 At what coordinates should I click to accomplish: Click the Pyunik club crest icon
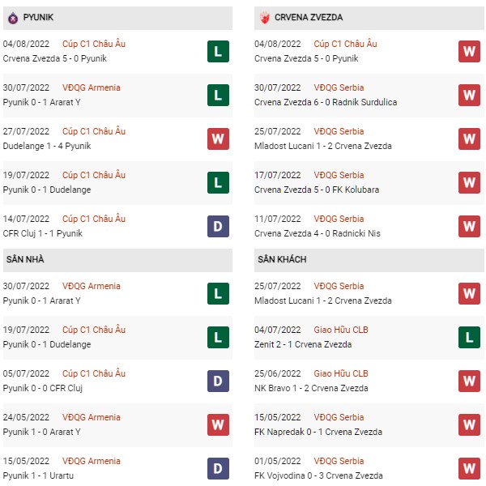13,18
